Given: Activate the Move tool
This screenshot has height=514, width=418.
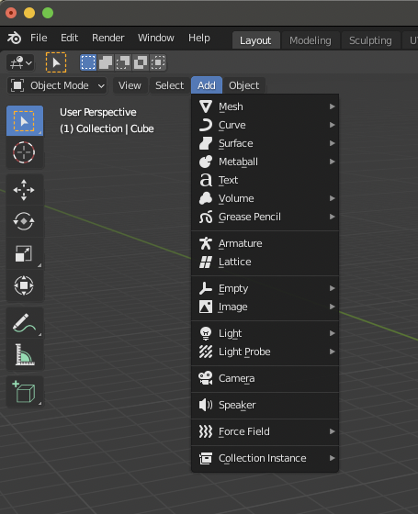Looking at the screenshot, I should tap(24, 190).
